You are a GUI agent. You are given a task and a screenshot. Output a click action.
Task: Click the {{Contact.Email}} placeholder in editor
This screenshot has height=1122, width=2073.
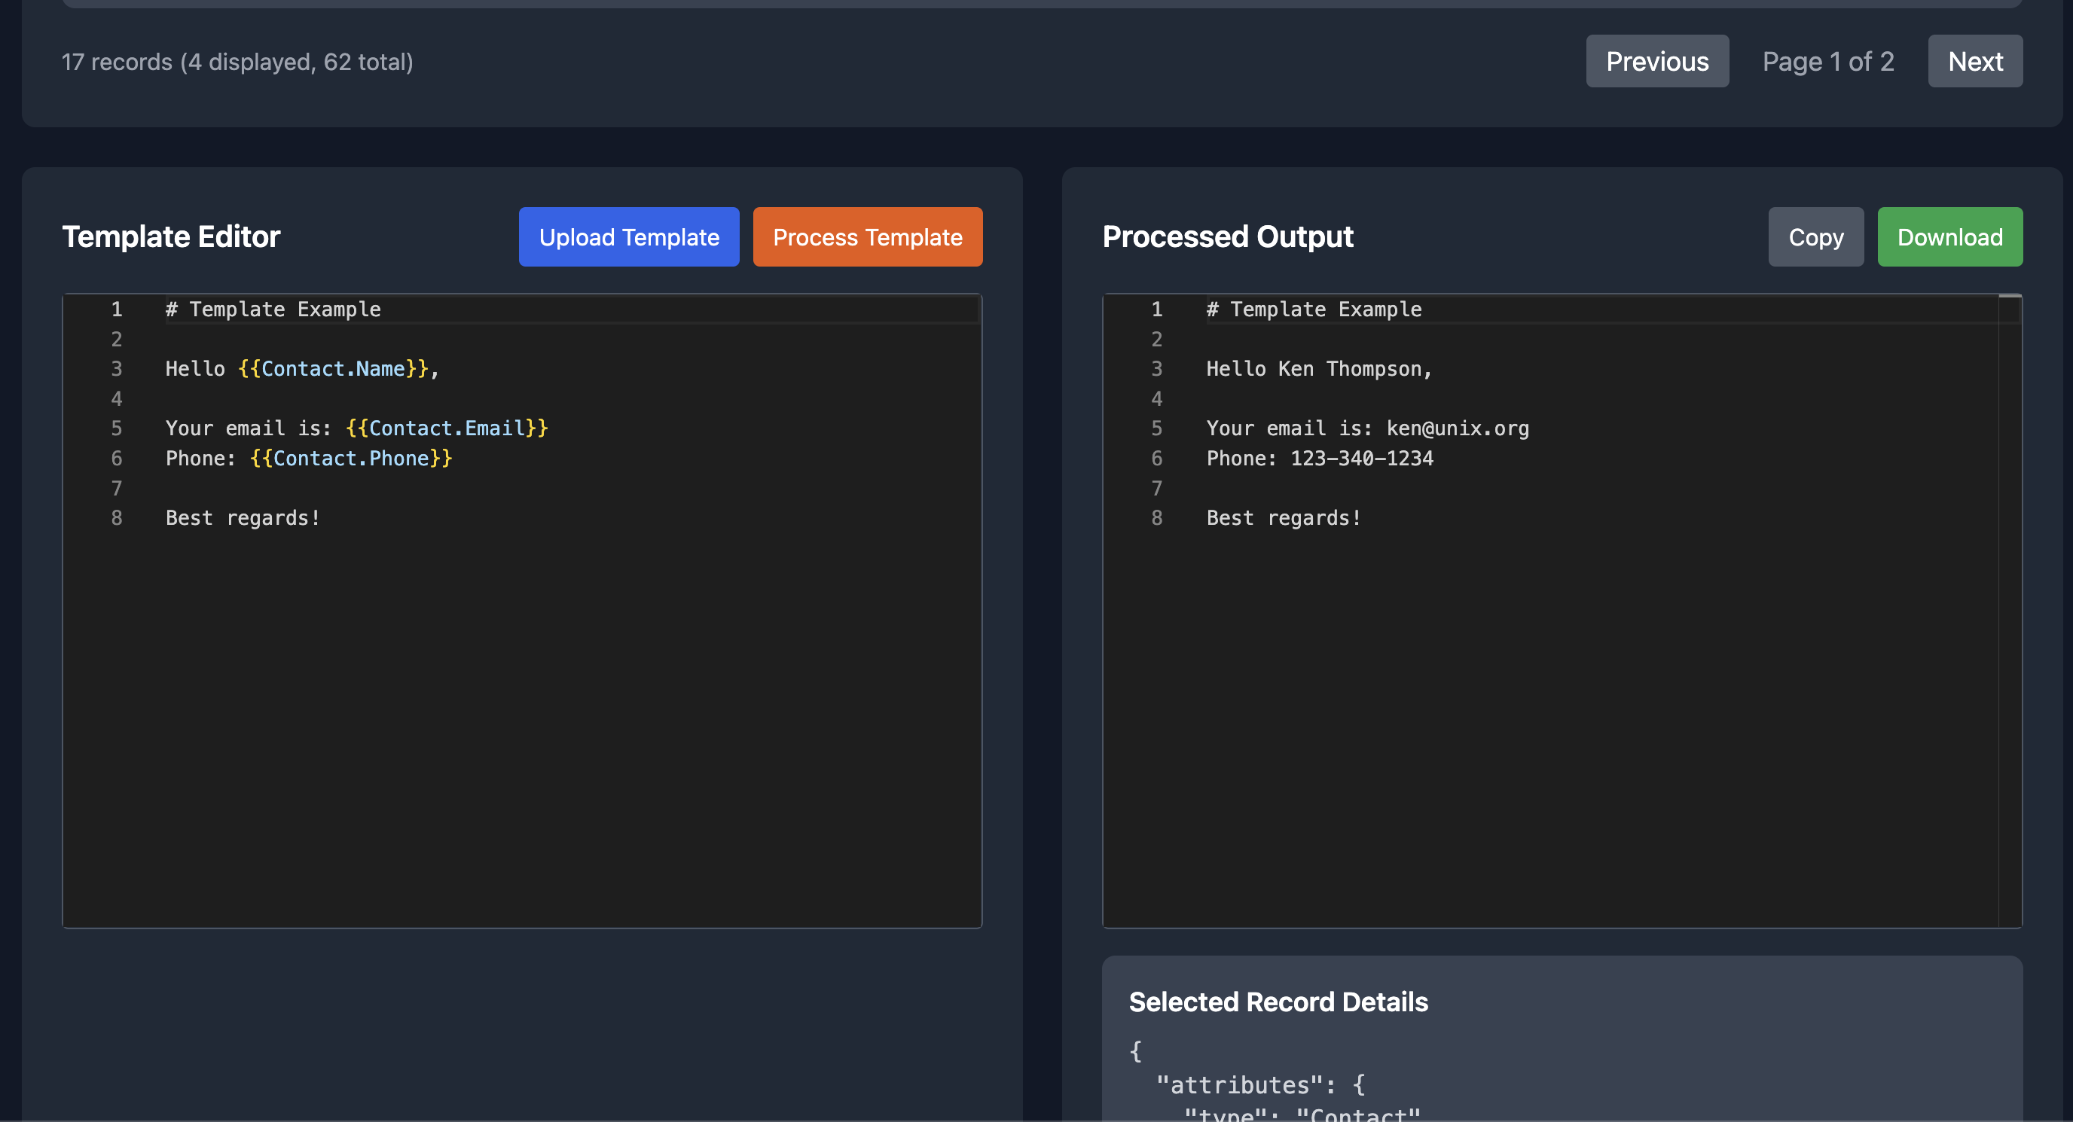tap(446, 428)
